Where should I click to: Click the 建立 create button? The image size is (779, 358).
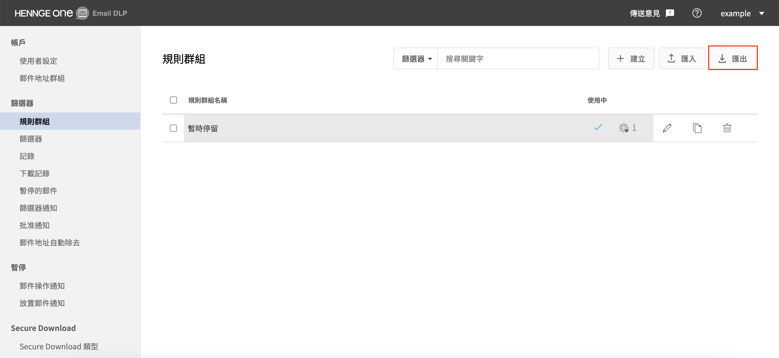pos(631,58)
